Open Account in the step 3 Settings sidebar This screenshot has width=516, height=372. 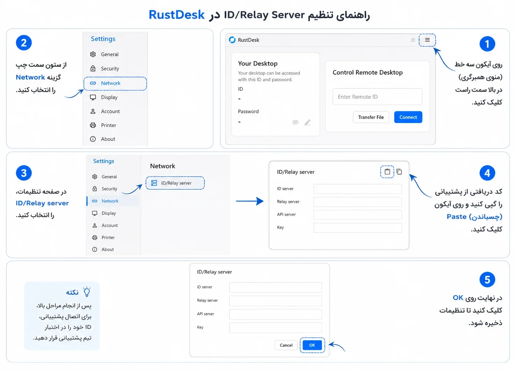[113, 226]
